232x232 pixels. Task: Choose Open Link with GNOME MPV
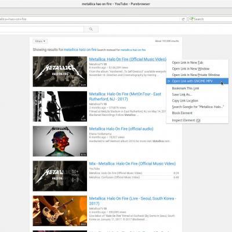click(x=197, y=81)
